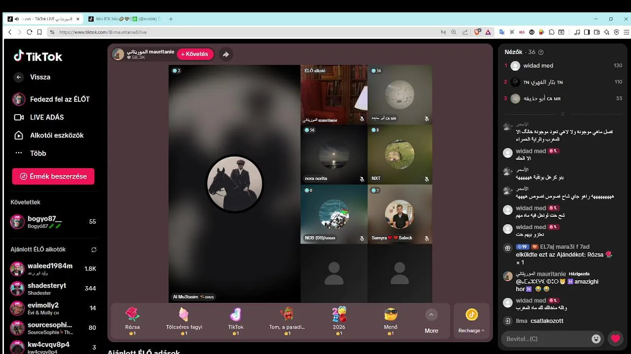This screenshot has width=631, height=354.
Task: Open the Recharge coins dropdown
Action: [x=471, y=321]
